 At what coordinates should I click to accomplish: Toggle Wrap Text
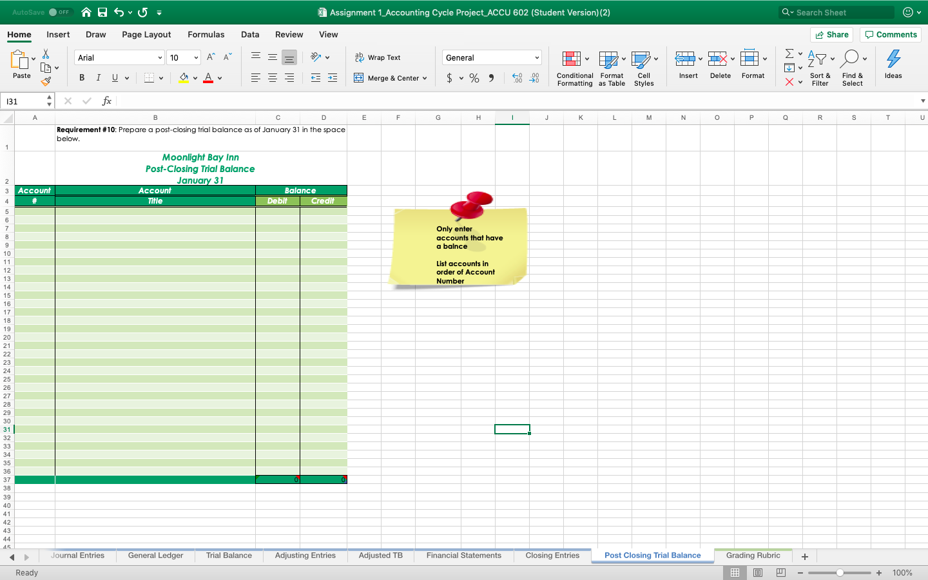click(378, 57)
